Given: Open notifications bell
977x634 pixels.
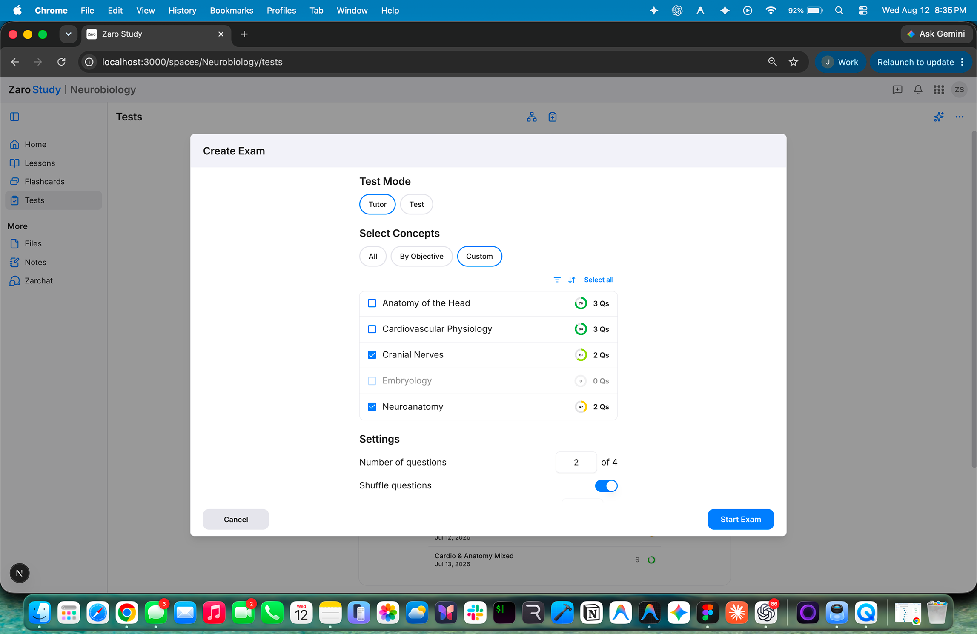Looking at the screenshot, I should click(918, 89).
